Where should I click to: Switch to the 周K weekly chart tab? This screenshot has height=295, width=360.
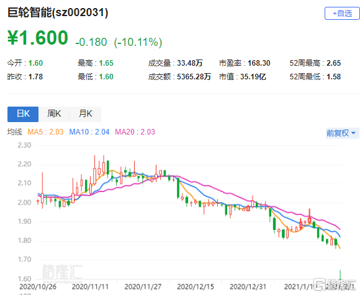click(54, 114)
